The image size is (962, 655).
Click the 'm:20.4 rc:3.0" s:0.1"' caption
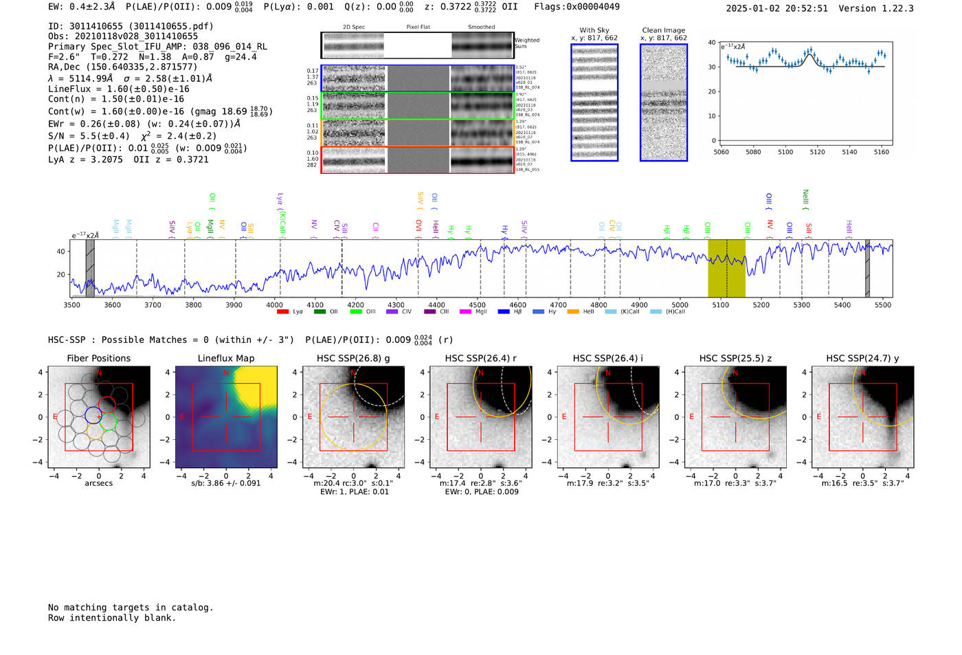coord(354,484)
